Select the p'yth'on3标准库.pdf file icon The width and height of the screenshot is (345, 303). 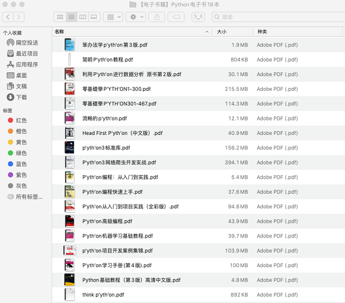[69, 148]
